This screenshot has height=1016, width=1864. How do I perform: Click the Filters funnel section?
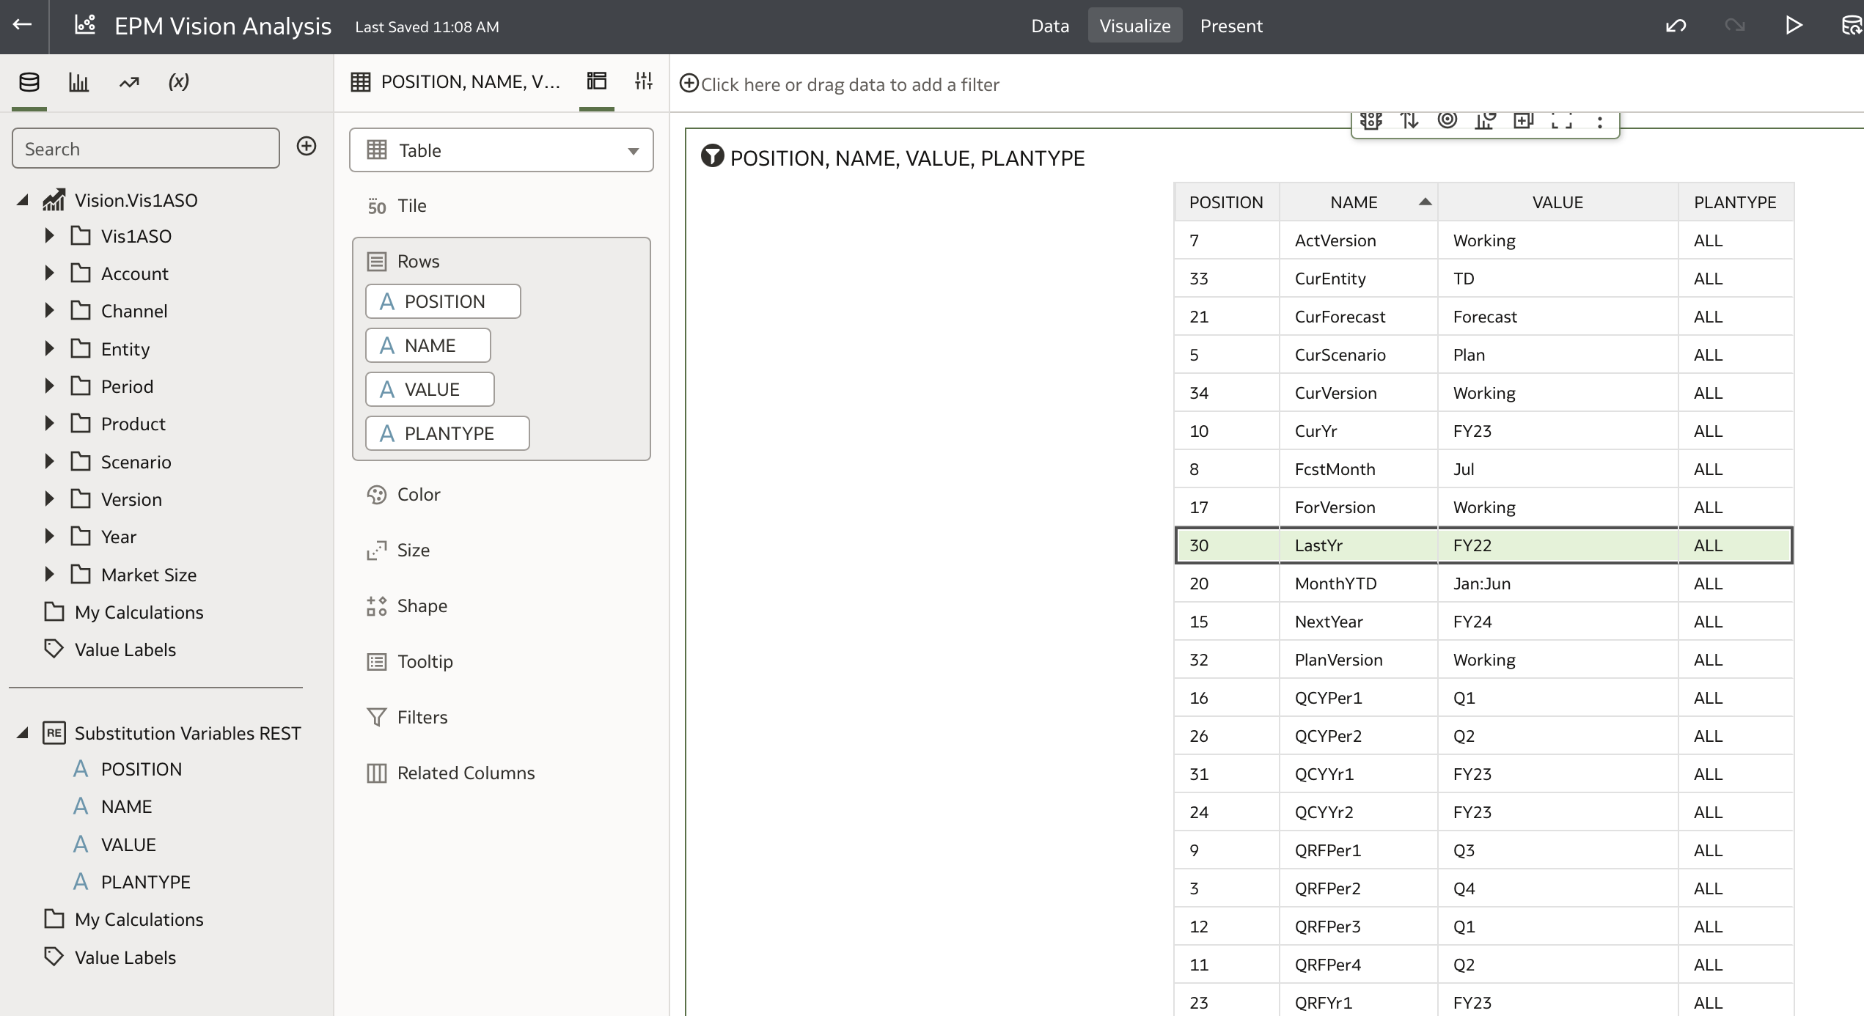click(x=407, y=718)
